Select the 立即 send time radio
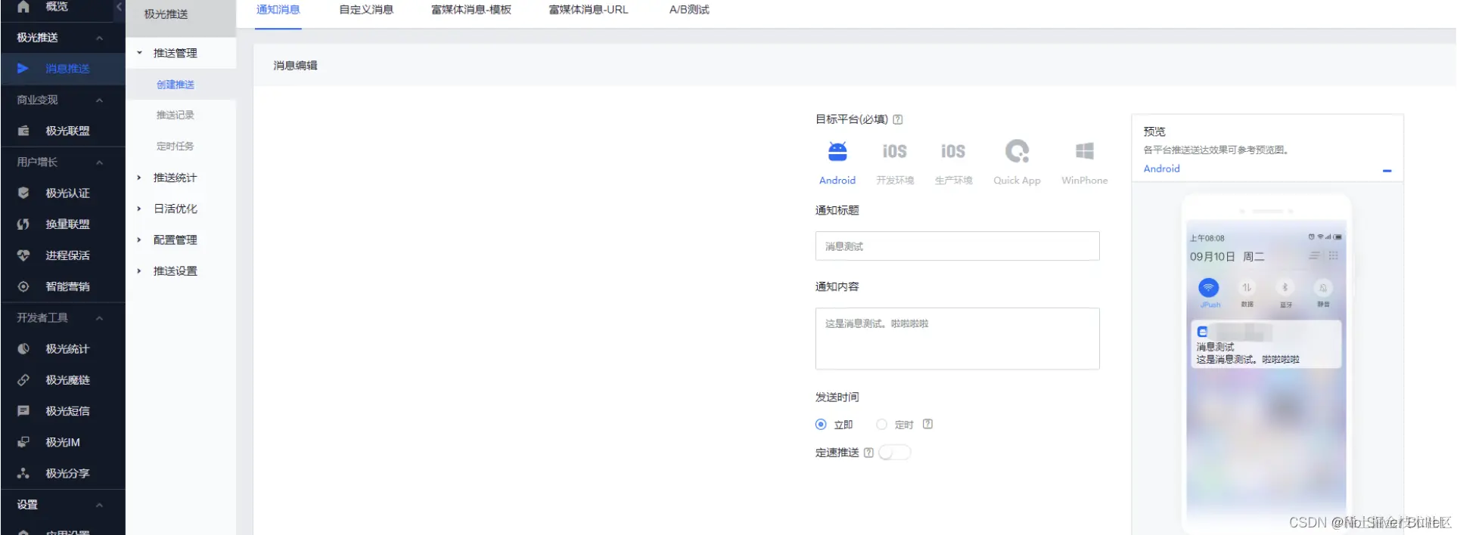 click(821, 425)
